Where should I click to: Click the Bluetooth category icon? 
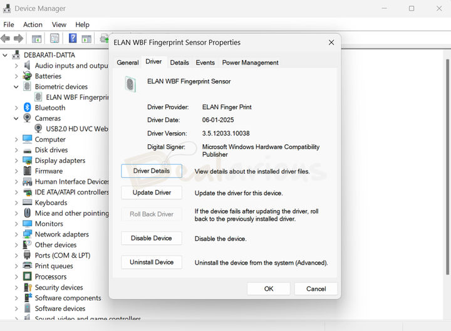[28, 107]
